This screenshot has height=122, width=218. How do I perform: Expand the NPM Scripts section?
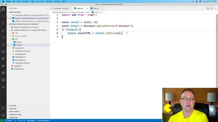(x=14, y=111)
